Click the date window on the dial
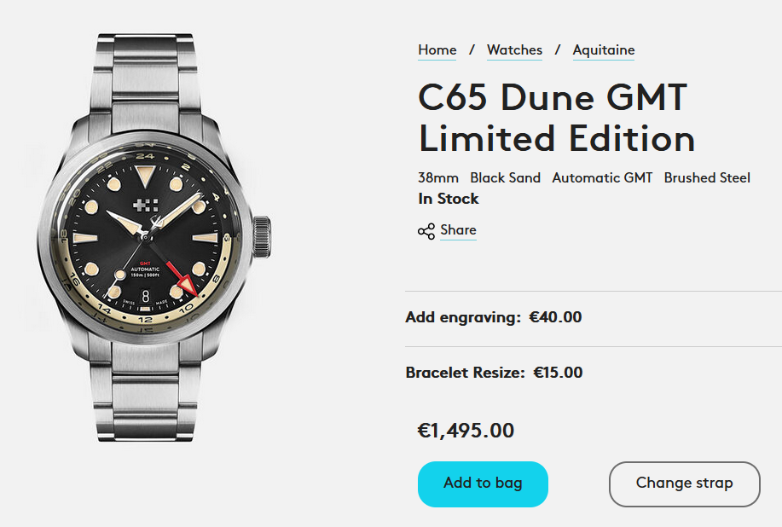Viewport: 782px width, 527px height. tap(145, 296)
